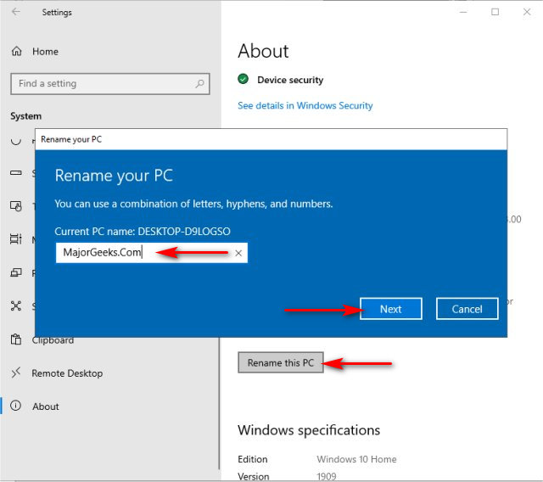Close the Settings window
This screenshot has height=482, width=543.
point(527,12)
